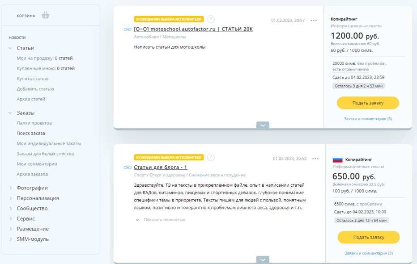The image size is (417, 264).
Task: Submit application for the 650.00 руб. order
Action: coord(369,237)
